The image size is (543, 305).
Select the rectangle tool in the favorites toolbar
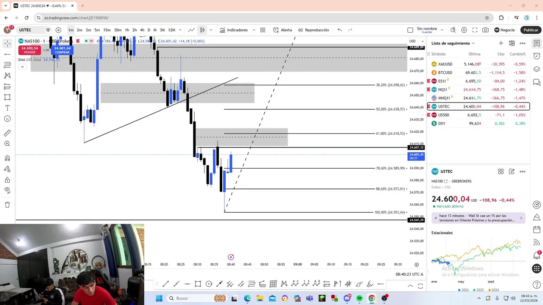(x=198, y=284)
